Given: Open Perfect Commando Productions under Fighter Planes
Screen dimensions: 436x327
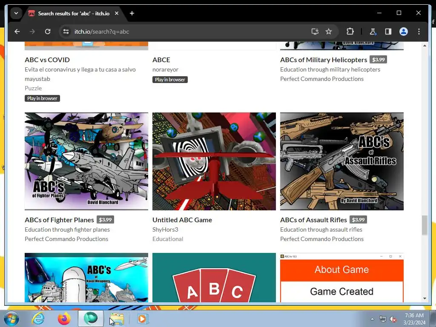Looking at the screenshot, I should pyautogui.click(x=66, y=239).
